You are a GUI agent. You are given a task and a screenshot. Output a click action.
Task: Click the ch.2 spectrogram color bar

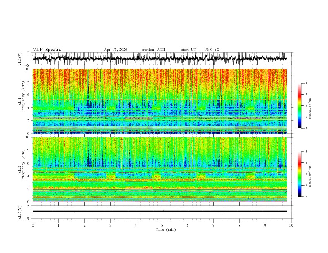coord(300,174)
